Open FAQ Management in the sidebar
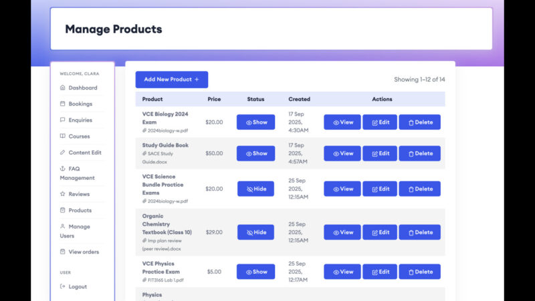The width and height of the screenshot is (535, 301). click(78, 173)
